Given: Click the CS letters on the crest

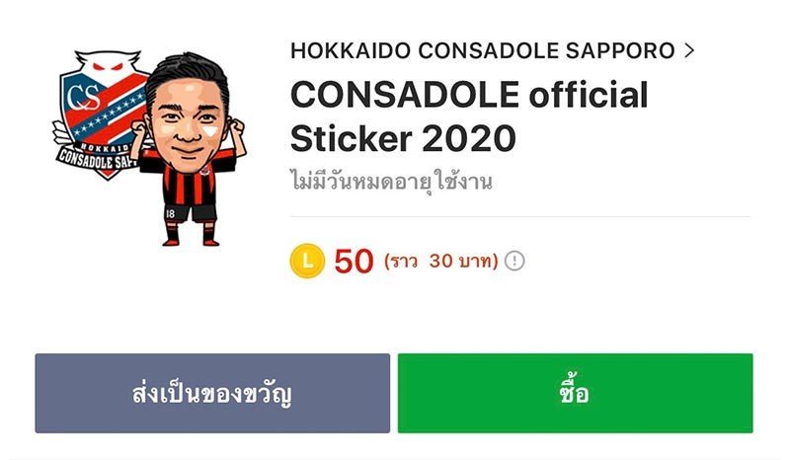Looking at the screenshot, I should tap(83, 98).
